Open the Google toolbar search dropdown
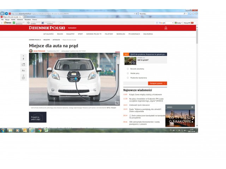Viewport: 226px width, 169px height. coord(173,23)
